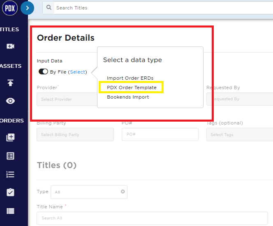The width and height of the screenshot is (273, 226).
Task: Click the Input Data label
Action: [x=49, y=61]
